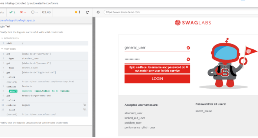Click the error icon in password field
Image resolution: width=258 pixels, height=138 pixels.
pyautogui.click(x=188, y=59)
